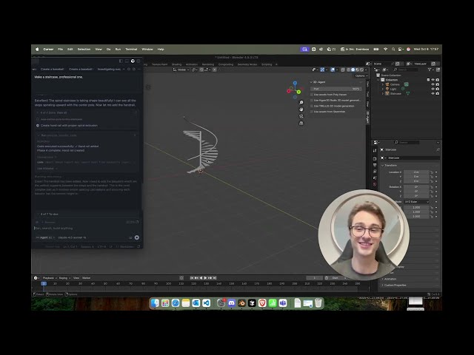Click viewport overlays icon
Viewport: 474px width, 355px height.
coord(333,70)
